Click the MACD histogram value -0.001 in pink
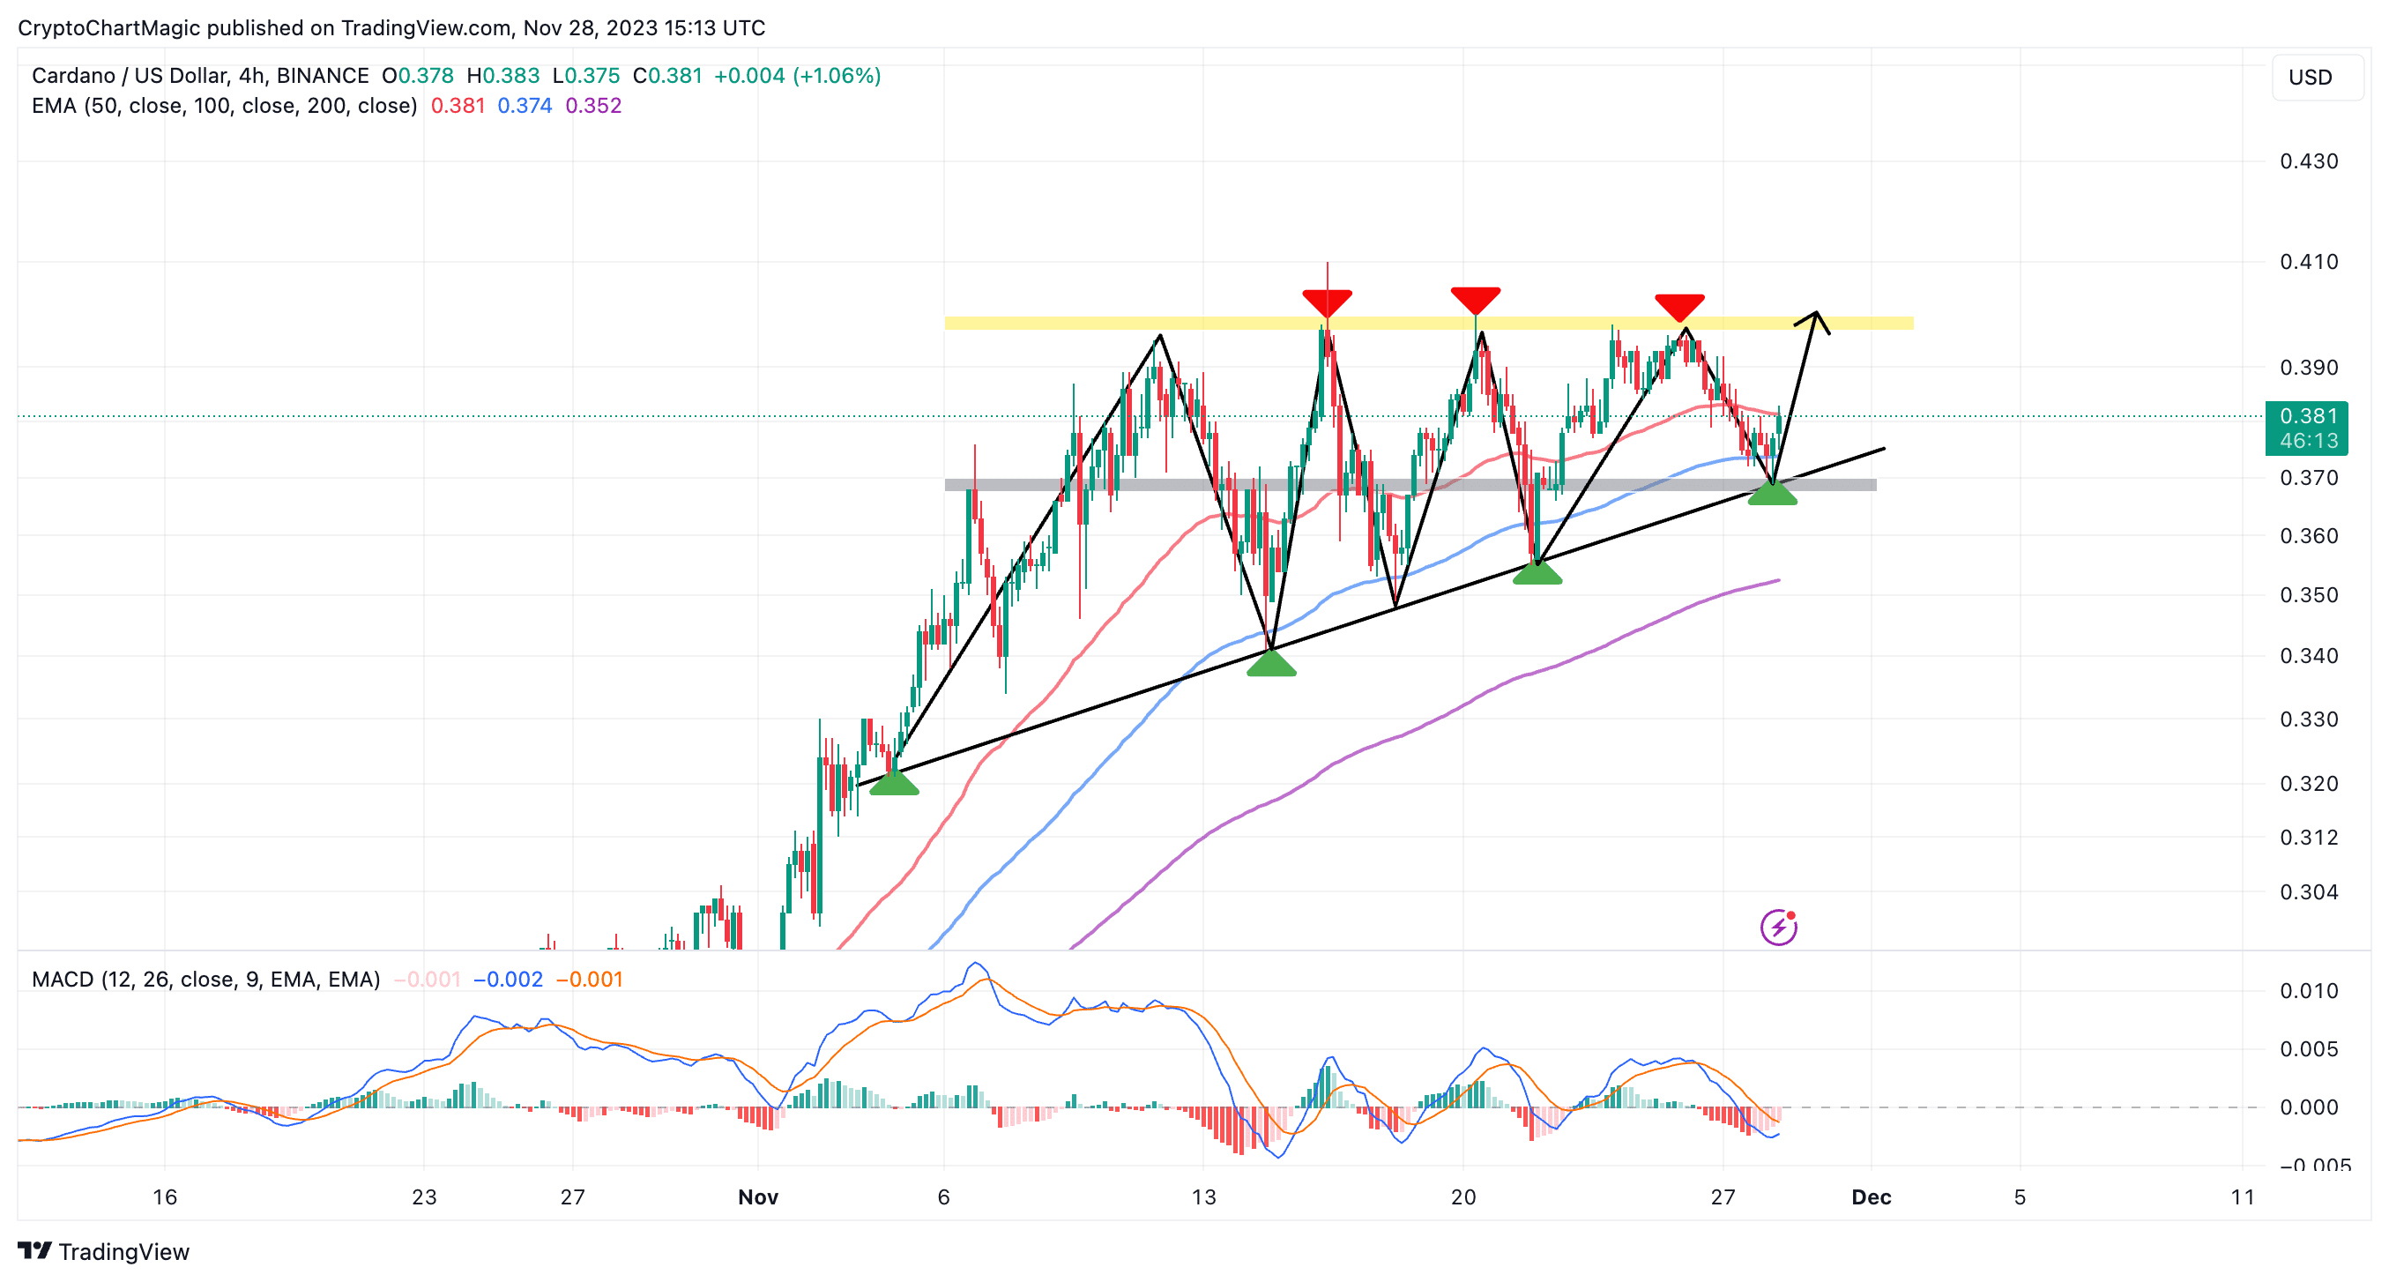 coord(428,980)
